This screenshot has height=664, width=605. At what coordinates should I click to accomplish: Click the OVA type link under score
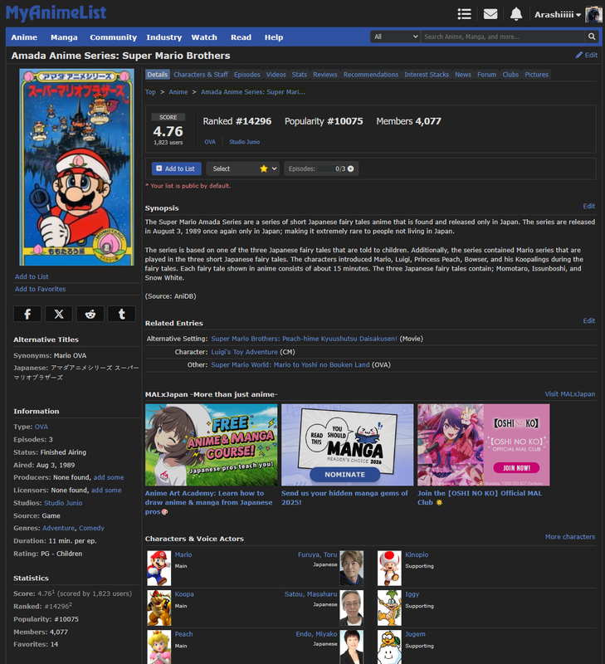pyautogui.click(x=210, y=142)
